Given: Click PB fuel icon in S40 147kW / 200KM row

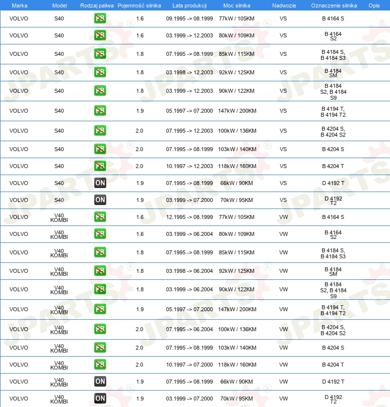Looking at the screenshot, I should click(x=100, y=111).
